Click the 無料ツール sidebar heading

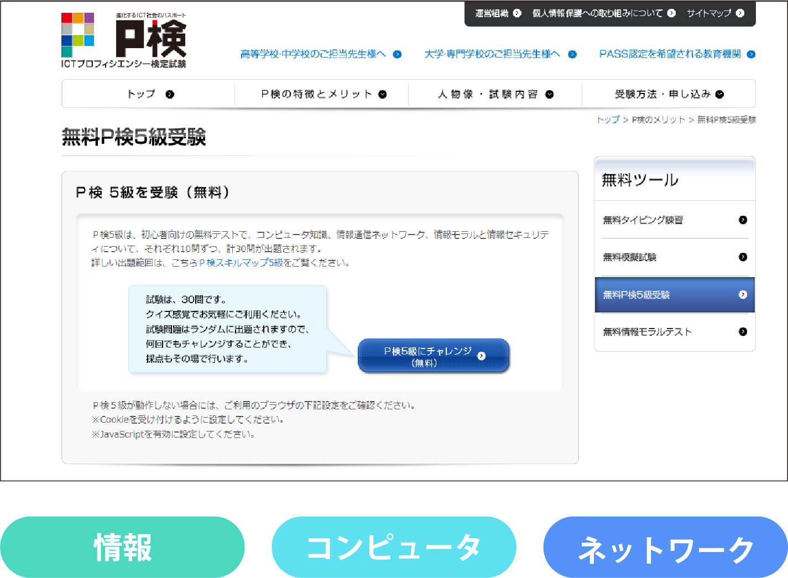pyautogui.click(x=640, y=180)
